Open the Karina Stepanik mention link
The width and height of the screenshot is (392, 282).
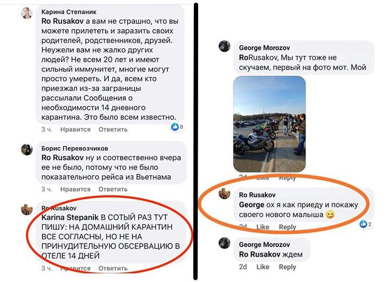[70, 218]
